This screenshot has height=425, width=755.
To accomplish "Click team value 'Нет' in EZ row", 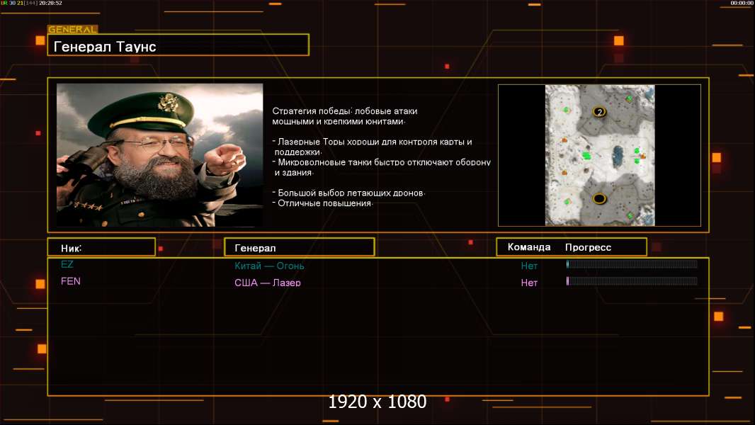I will click(x=528, y=266).
